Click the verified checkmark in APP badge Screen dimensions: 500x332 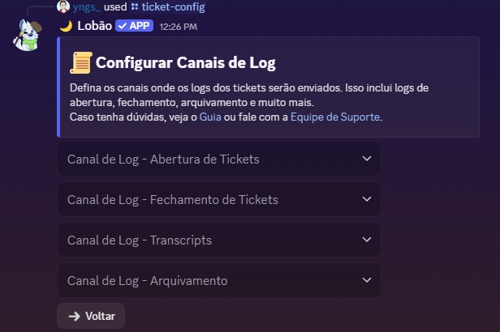pyautogui.click(x=122, y=26)
